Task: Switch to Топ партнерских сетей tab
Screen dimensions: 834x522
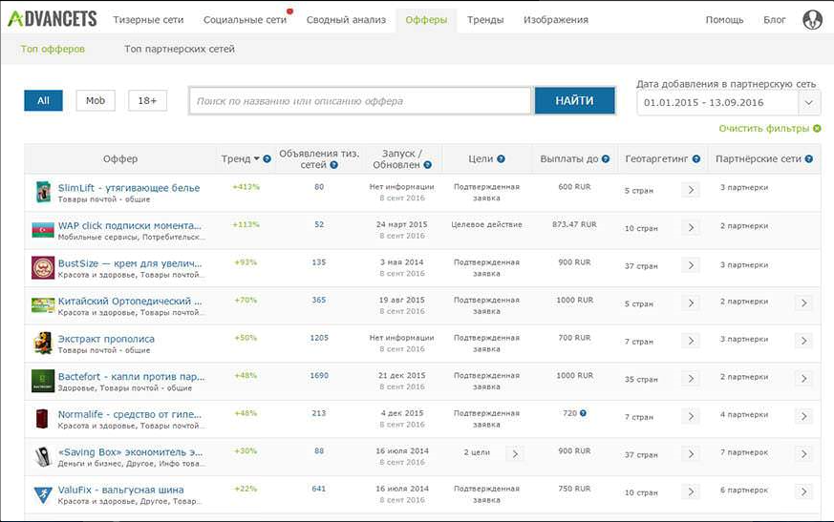Action: click(180, 49)
